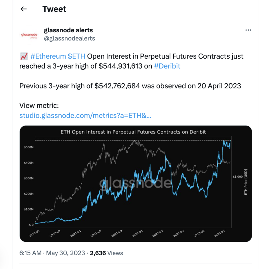Open the glassnode alerts display name
Image resolution: width=266 pixels, height=269 pixels.
pos(68,30)
